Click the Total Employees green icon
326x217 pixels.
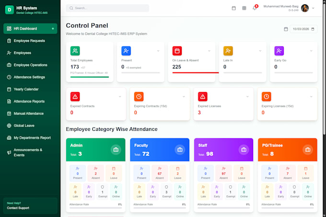(75, 51)
